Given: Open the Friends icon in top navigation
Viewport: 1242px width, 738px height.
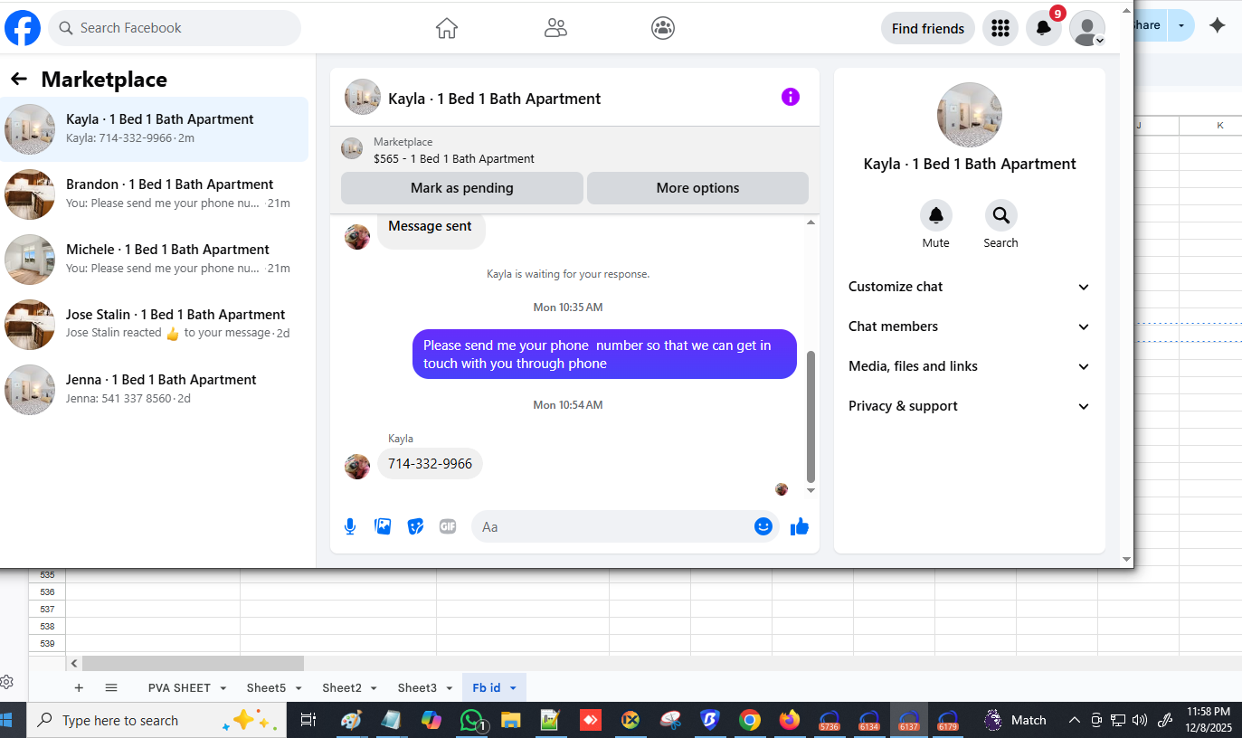Looking at the screenshot, I should coord(555,28).
